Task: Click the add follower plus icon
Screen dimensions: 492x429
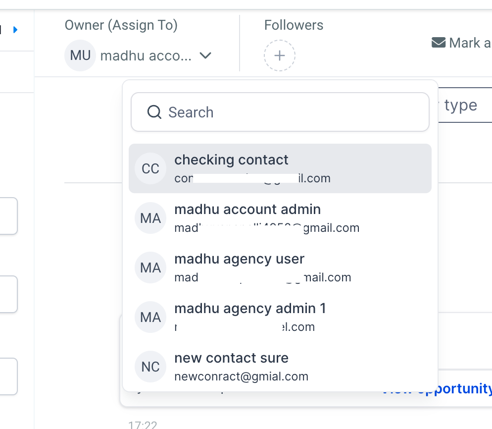Action: pos(280,55)
